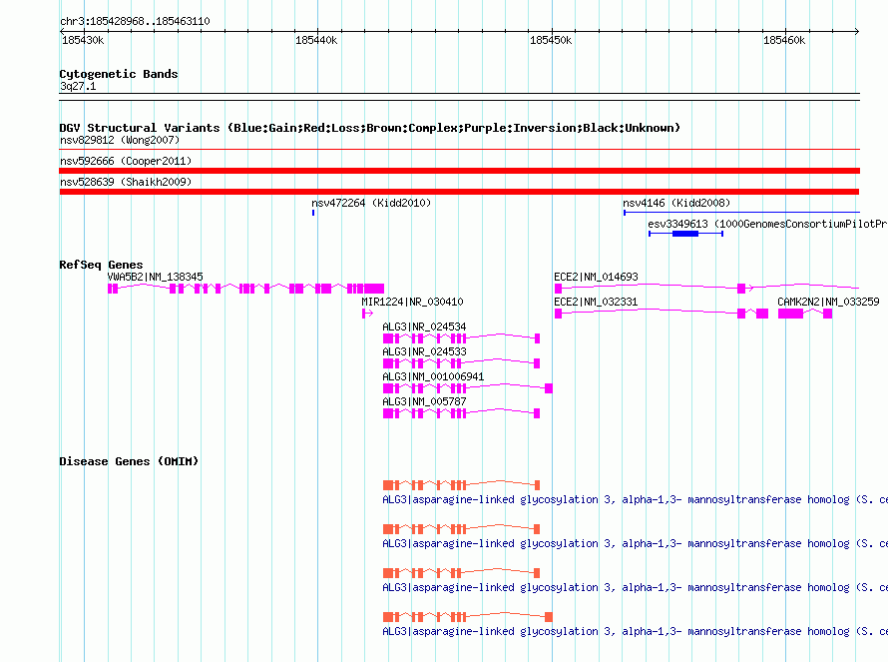Screen dimensions: 888x662
Task: Click the 185460k ruler tick label
Action: pyautogui.click(x=784, y=40)
